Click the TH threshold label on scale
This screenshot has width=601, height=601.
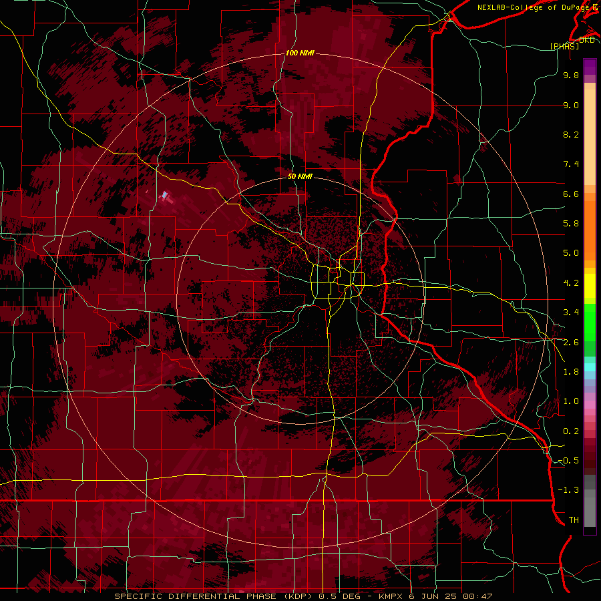[574, 520]
